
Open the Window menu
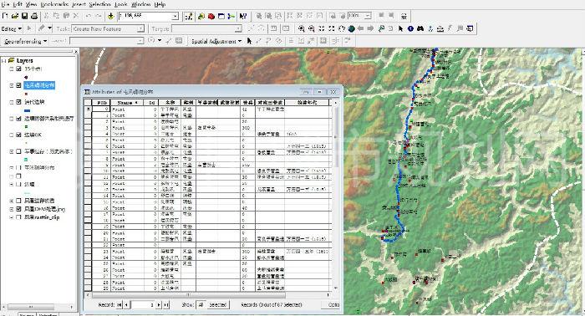pos(141,4)
